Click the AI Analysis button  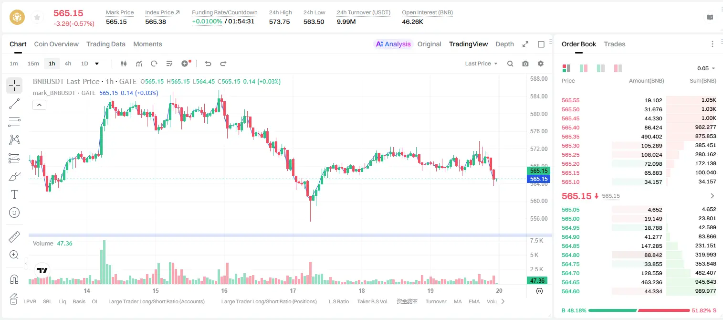click(393, 44)
